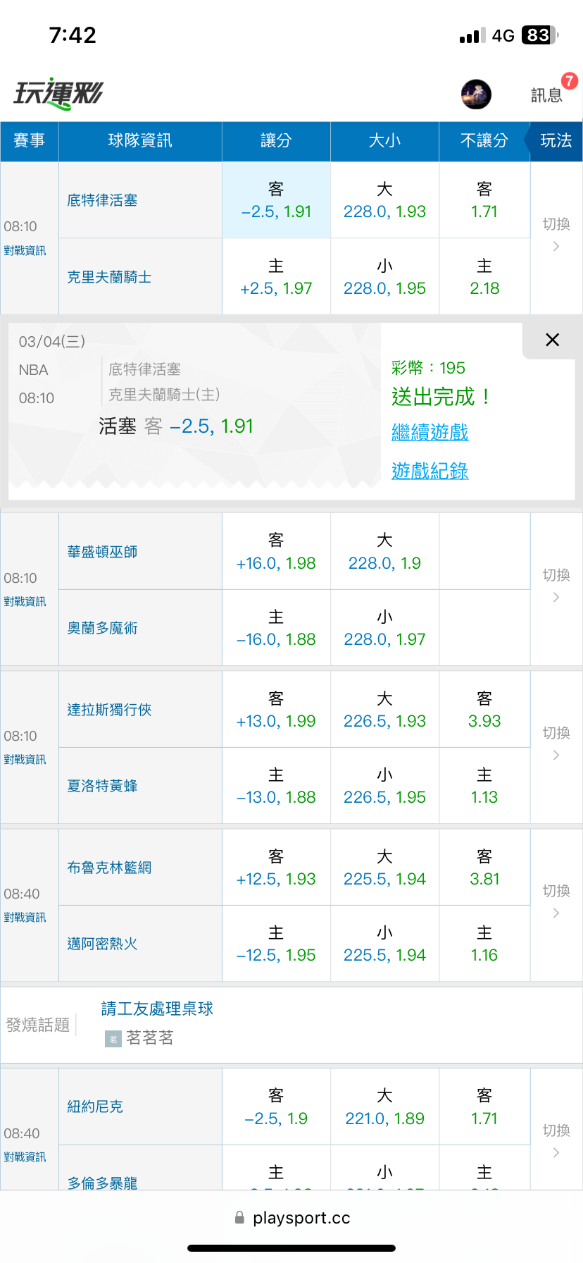Pick Mavericks 客 3.93 moneyline odds
The width and height of the screenshot is (583, 1263).
click(x=484, y=710)
